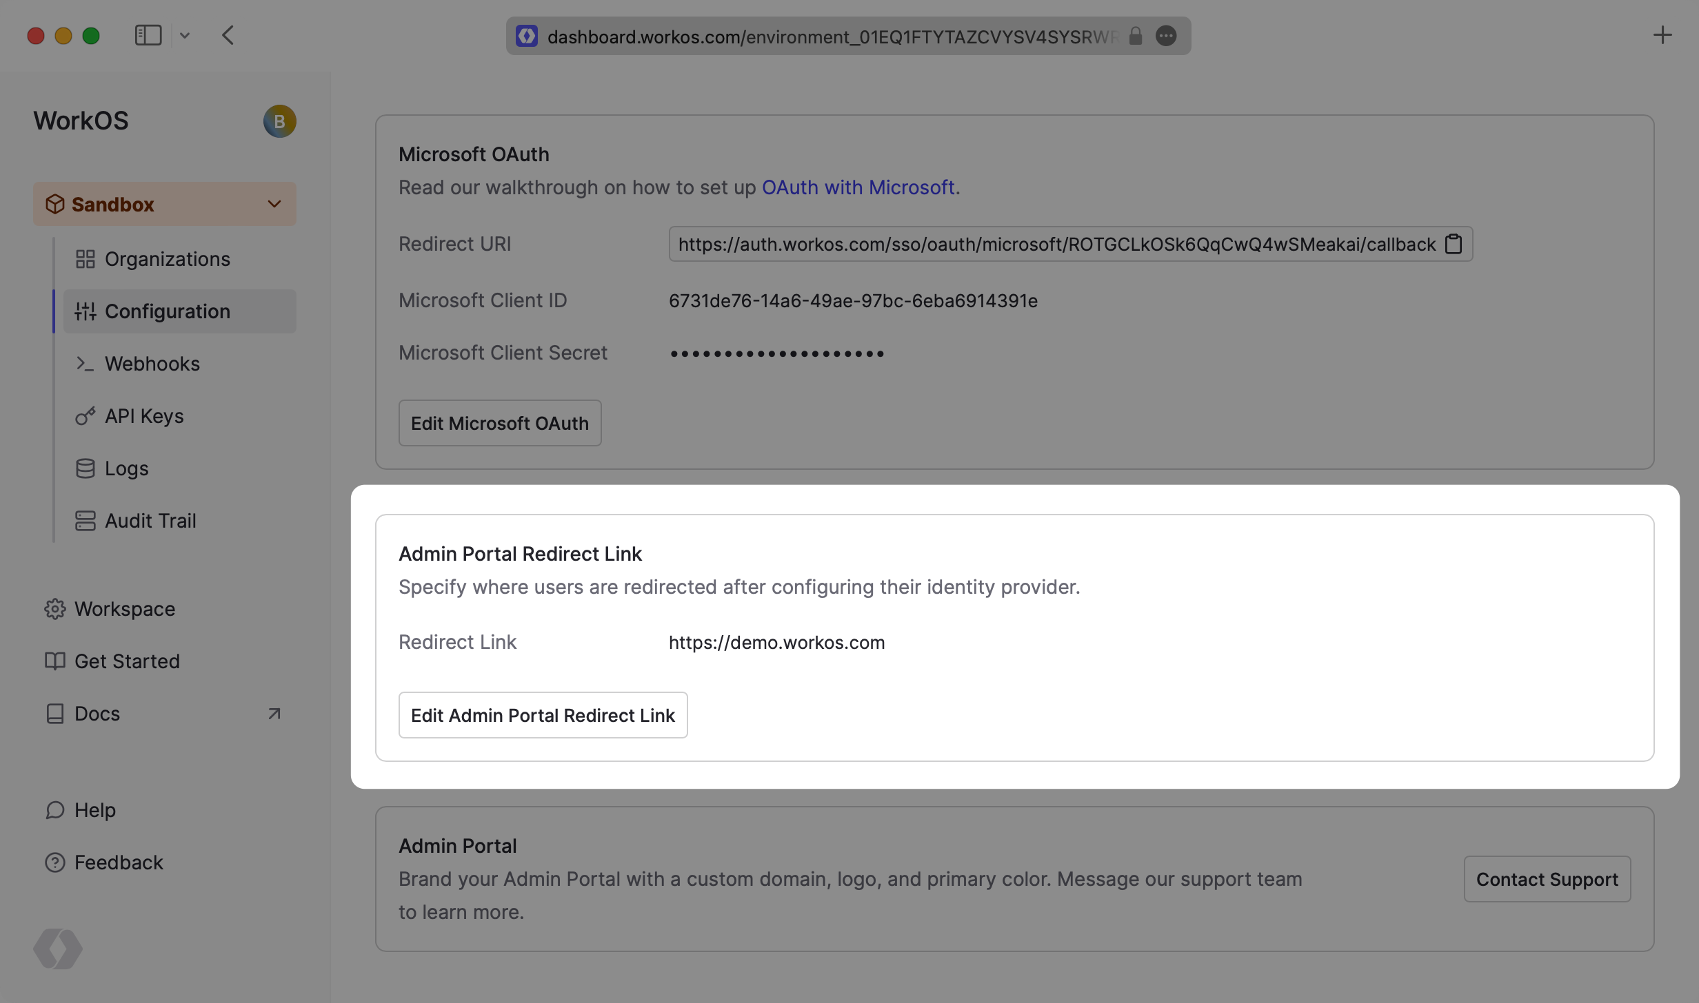Open the sidebar layout chevron dropdown

click(x=185, y=35)
